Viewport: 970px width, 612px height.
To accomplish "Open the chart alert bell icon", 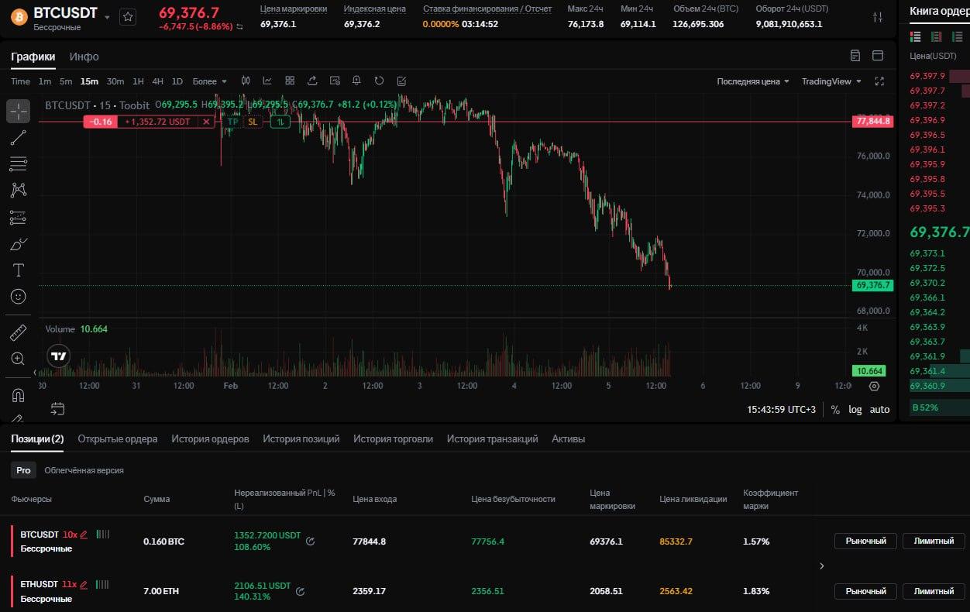I will (x=356, y=81).
